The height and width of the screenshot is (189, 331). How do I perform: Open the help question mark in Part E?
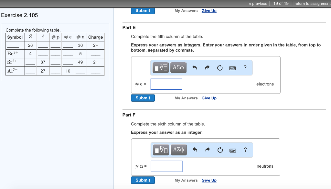pos(245,67)
